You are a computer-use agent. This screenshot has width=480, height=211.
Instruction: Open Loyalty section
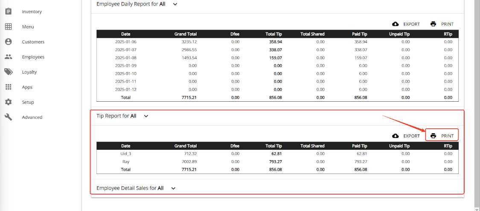29,72
